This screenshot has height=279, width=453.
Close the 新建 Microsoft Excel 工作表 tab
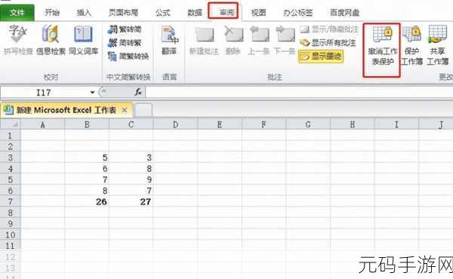pyautogui.click(x=125, y=110)
